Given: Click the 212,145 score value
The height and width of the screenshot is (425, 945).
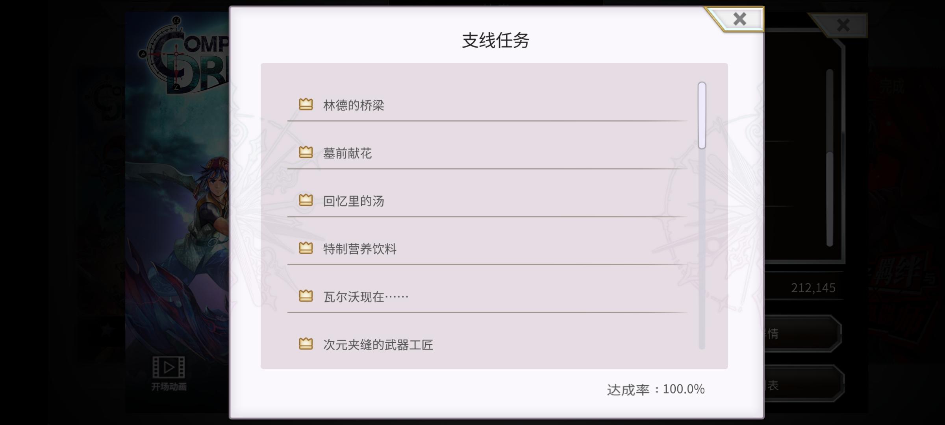Looking at the screenshot, I should [x=813, y=288].
